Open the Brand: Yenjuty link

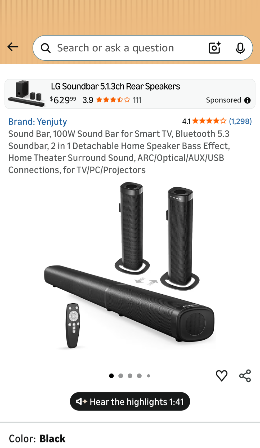tap(38, 121)
